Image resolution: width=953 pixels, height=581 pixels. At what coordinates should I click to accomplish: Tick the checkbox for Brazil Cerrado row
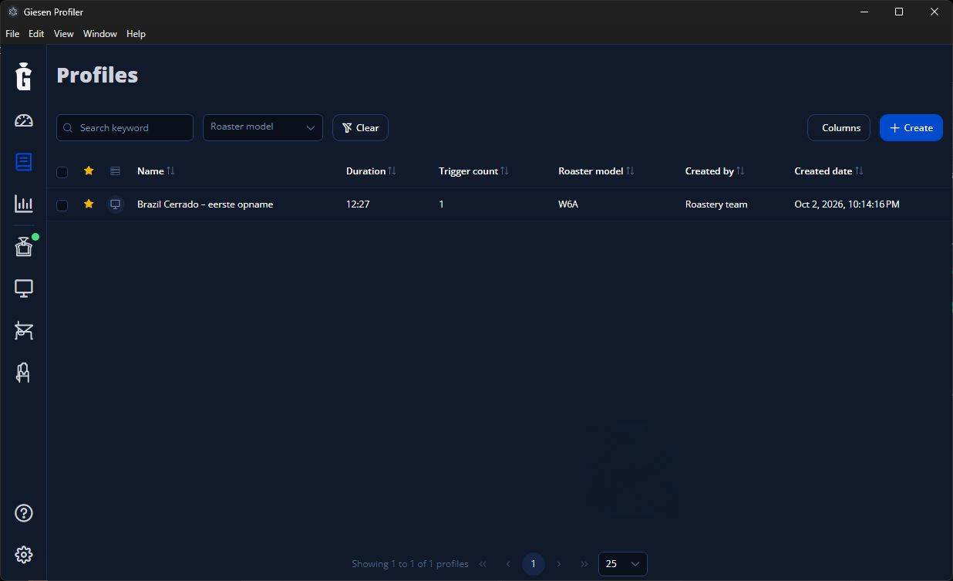62,205
